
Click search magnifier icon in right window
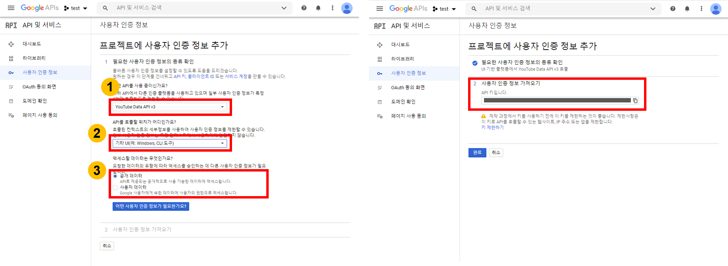(474, 9)
